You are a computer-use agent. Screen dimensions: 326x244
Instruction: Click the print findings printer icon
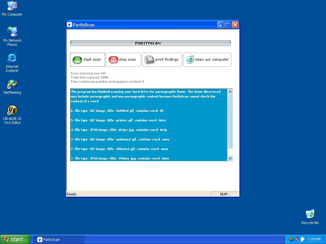(x=149, y=60)
